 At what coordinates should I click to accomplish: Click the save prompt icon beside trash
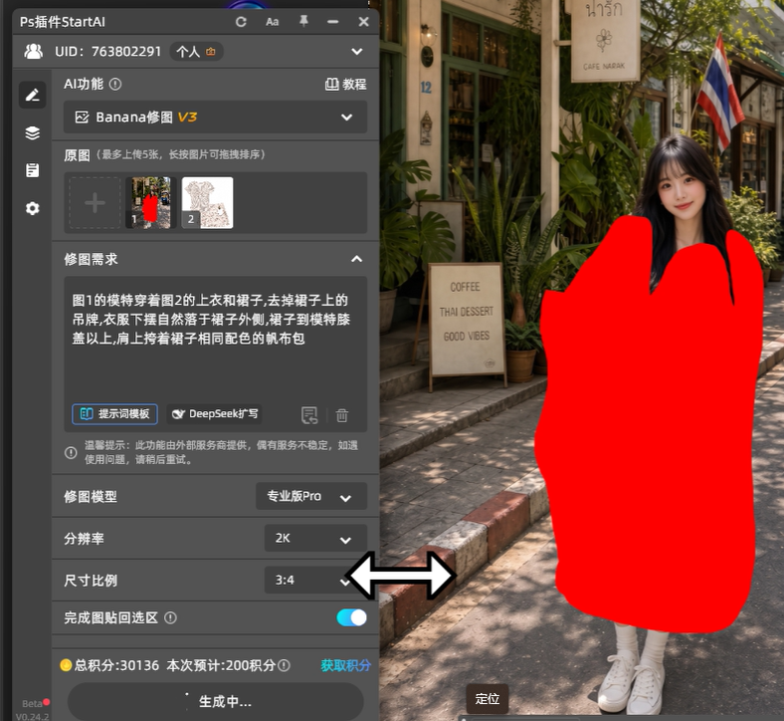point(309,415)
